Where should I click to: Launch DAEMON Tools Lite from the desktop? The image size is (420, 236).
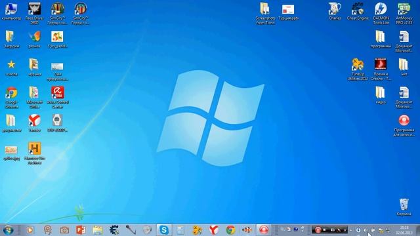point(381,13)
